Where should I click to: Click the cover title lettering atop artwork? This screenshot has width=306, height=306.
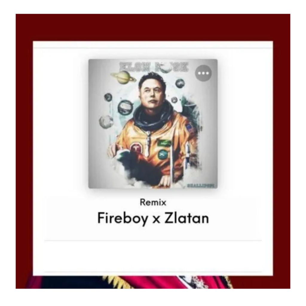(x=154, y=67)
